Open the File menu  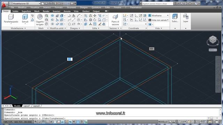click(x=13, y=7)
